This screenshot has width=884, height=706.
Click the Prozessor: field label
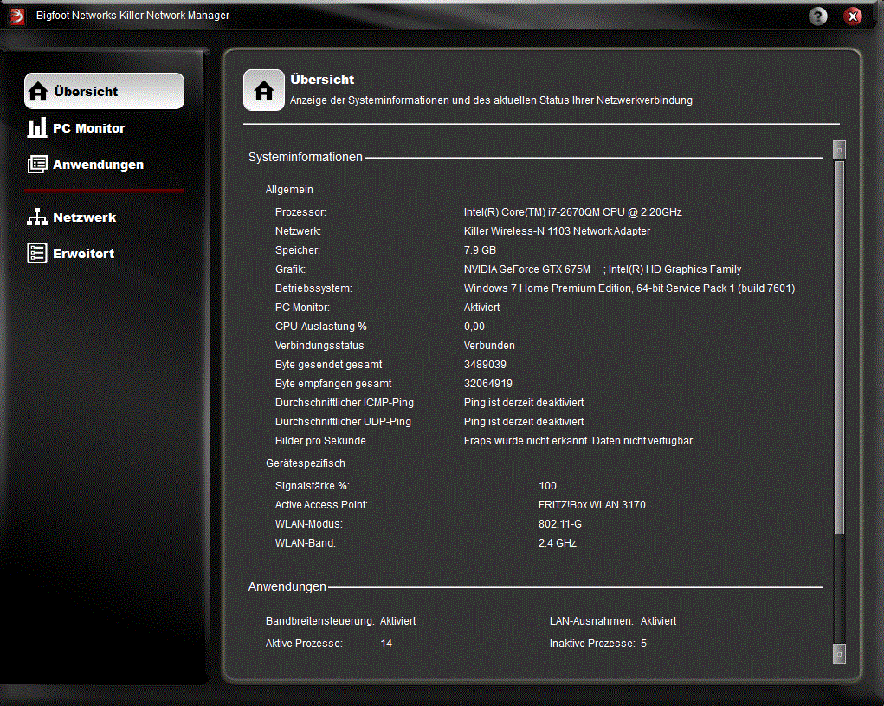coord(300,212)
